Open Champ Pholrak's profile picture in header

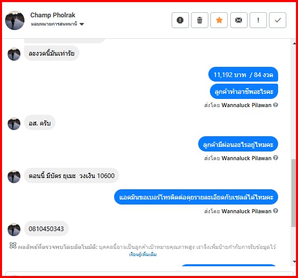point(15,20)
